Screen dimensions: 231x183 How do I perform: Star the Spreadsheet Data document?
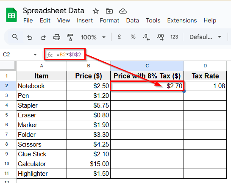coord(96,11)
